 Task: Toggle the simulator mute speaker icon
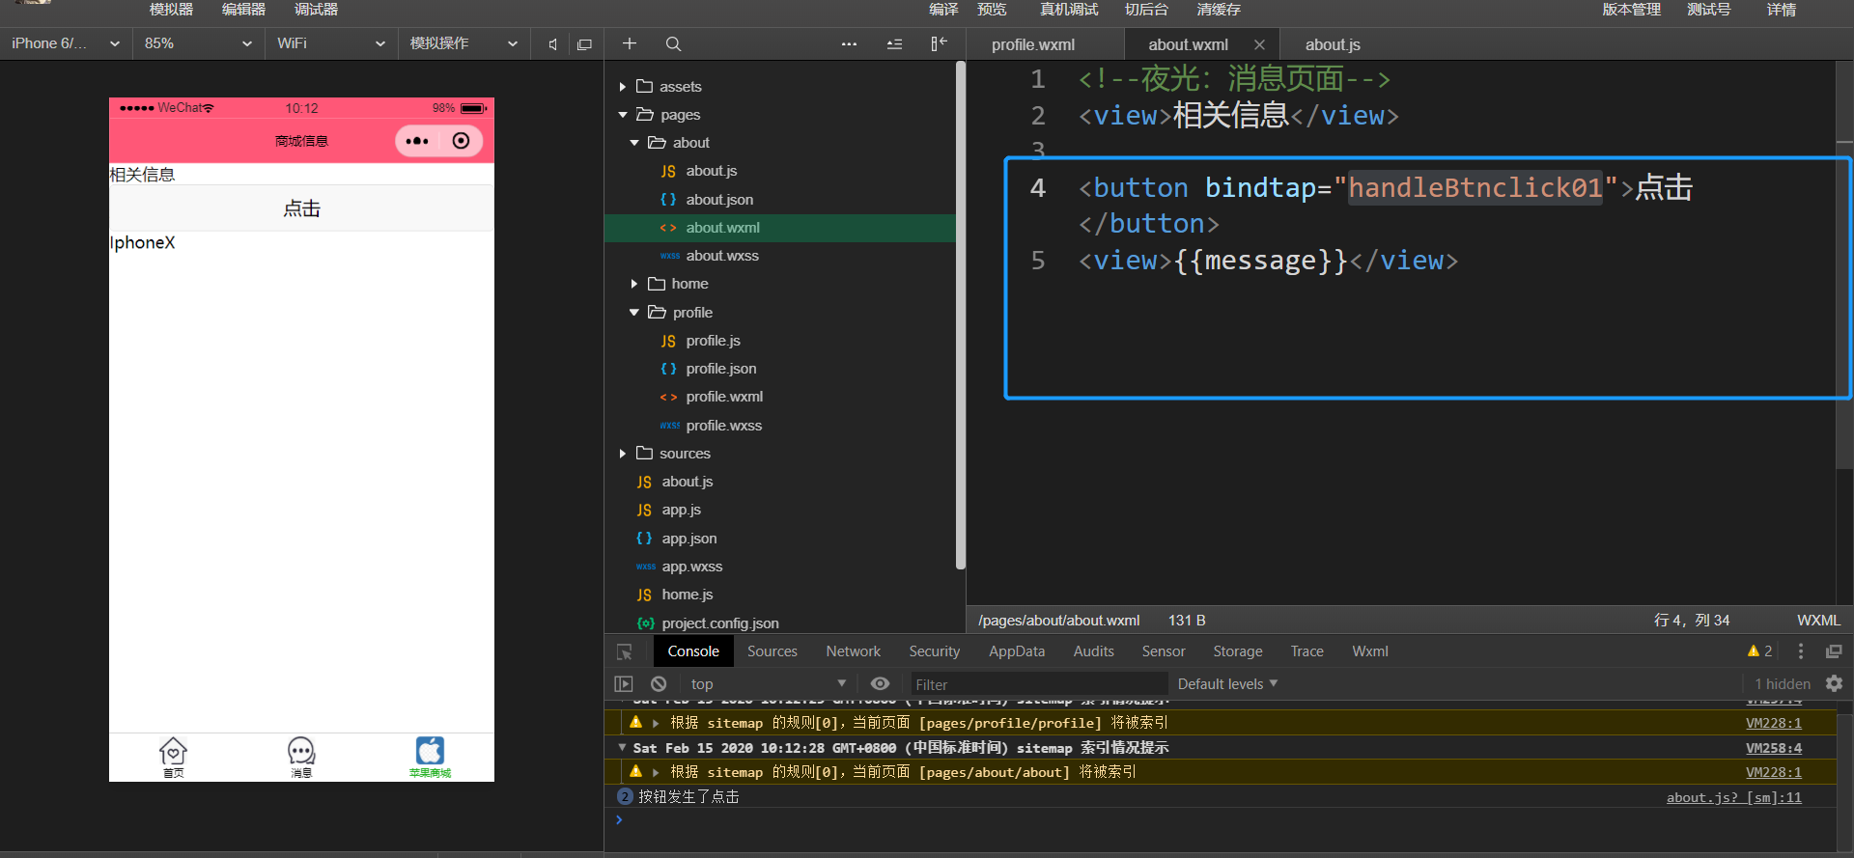pos(552,44)
